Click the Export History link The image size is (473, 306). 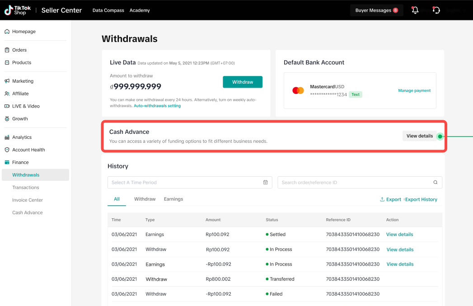click(x=421, y=199)
